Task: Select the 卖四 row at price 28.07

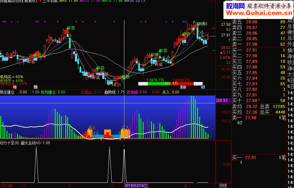Action: 259,28
